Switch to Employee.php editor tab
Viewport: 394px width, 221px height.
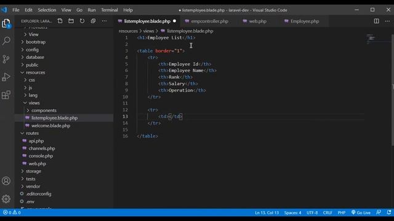(305, 21)
